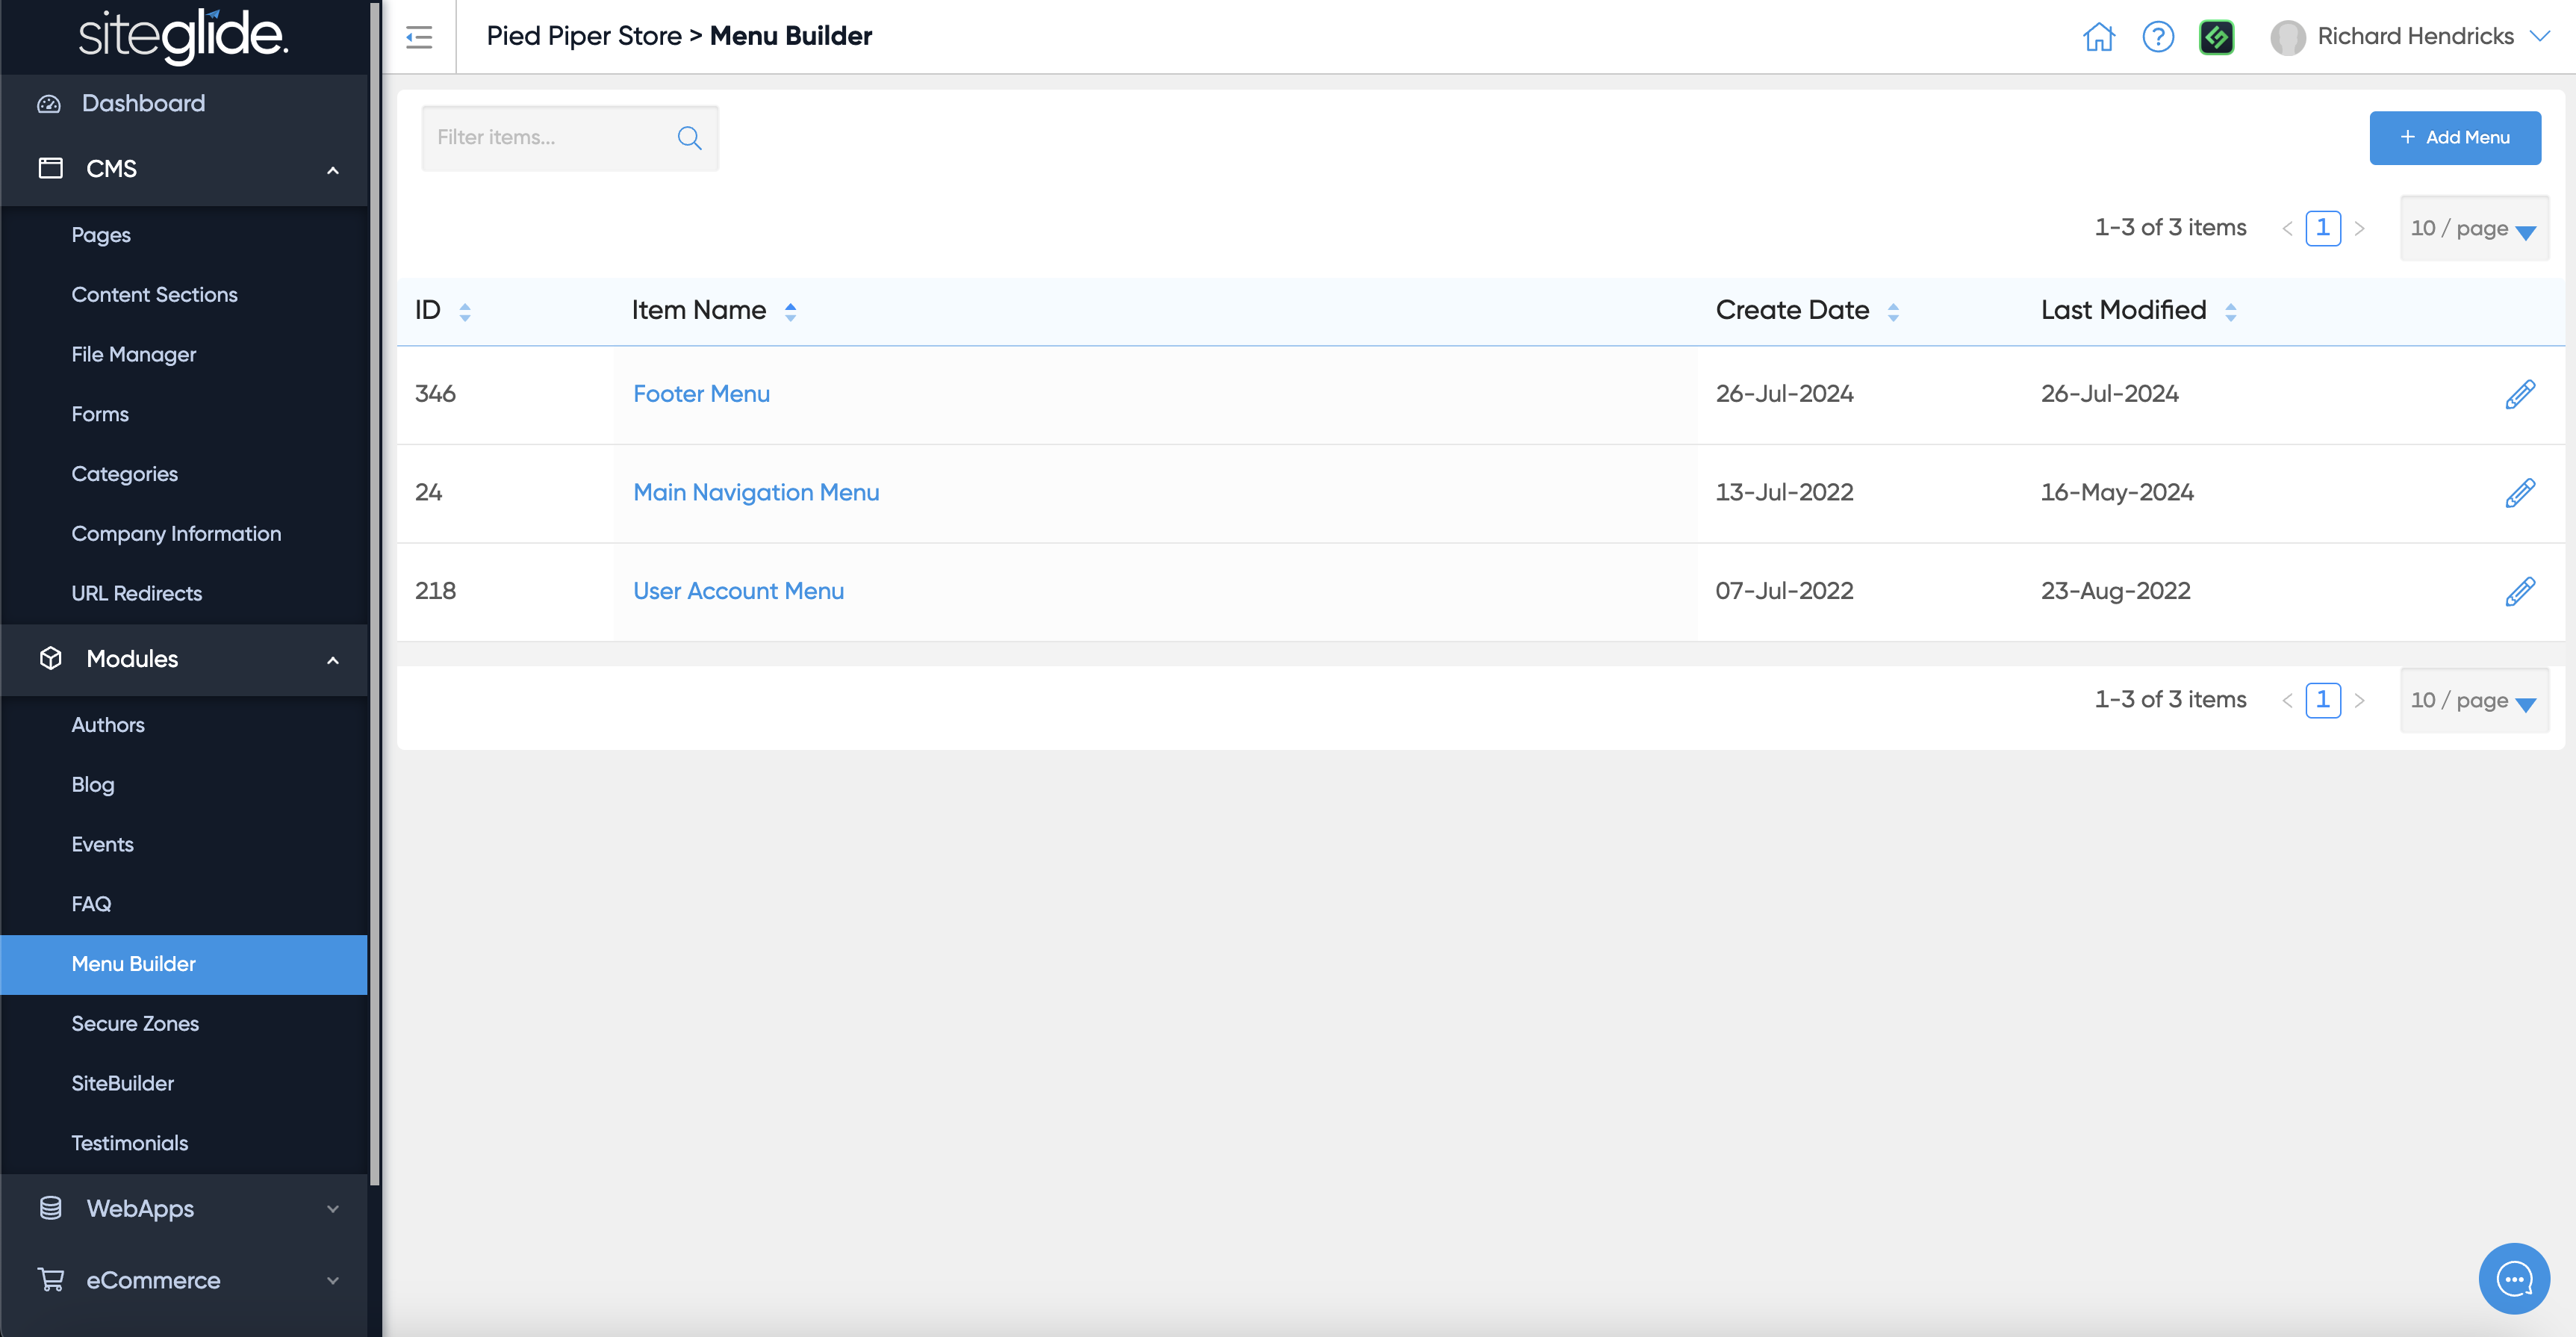Click the green Siteglide extension icon
Screen dimensions: 2576x1337
pos(2216,37)
